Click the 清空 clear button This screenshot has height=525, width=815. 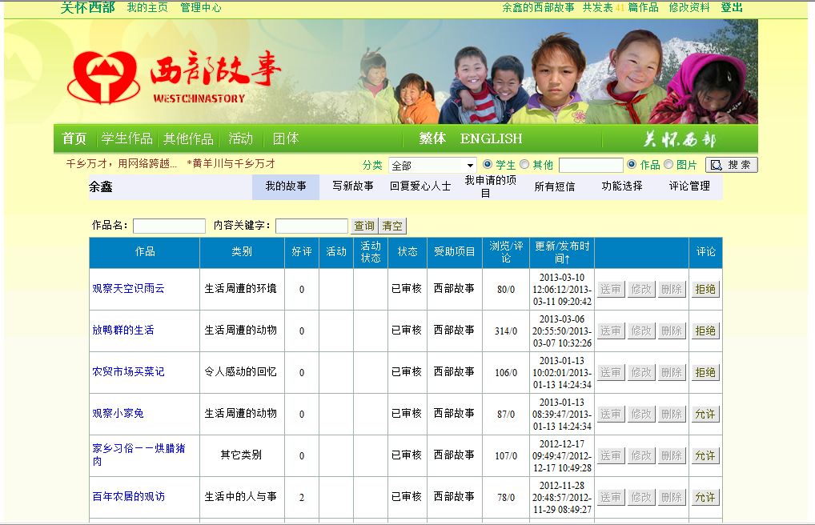click(x=392, y=226)
